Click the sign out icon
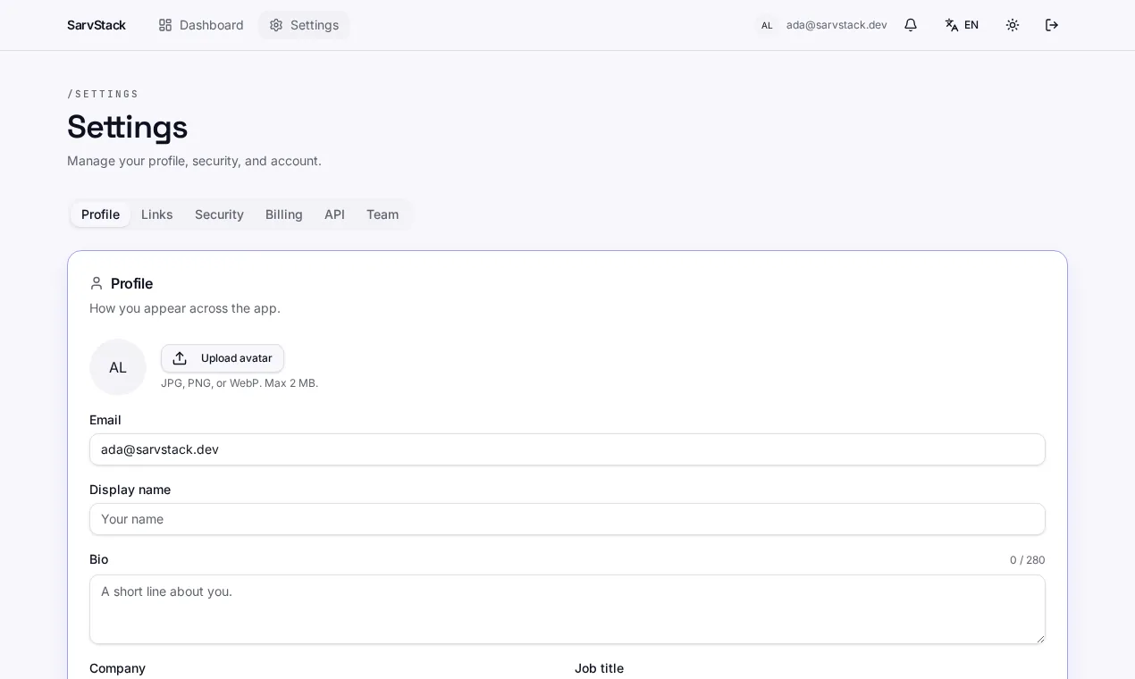 tap(1052, 25)
